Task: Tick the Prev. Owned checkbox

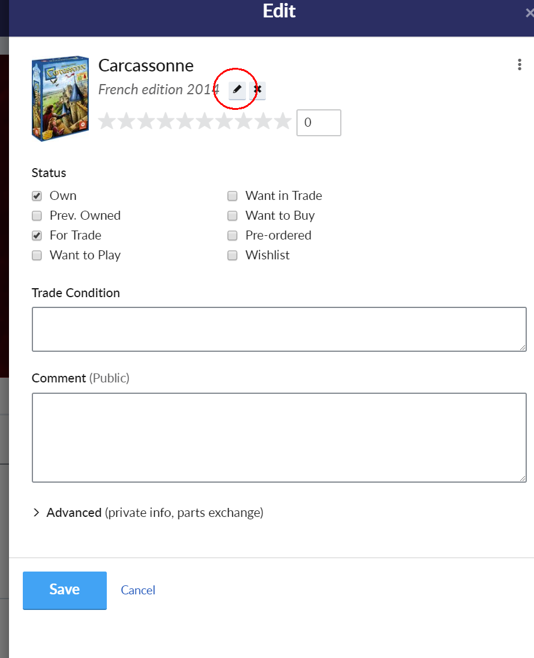Action: 37,216
